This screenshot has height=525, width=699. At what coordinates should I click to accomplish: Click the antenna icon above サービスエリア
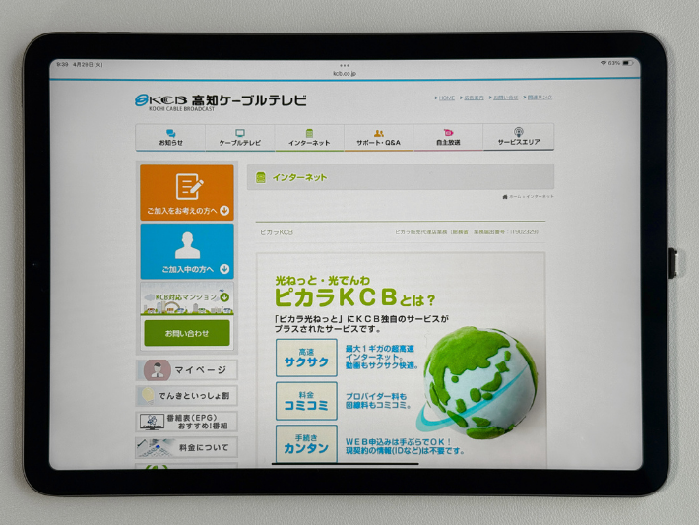tap(518, 132)
